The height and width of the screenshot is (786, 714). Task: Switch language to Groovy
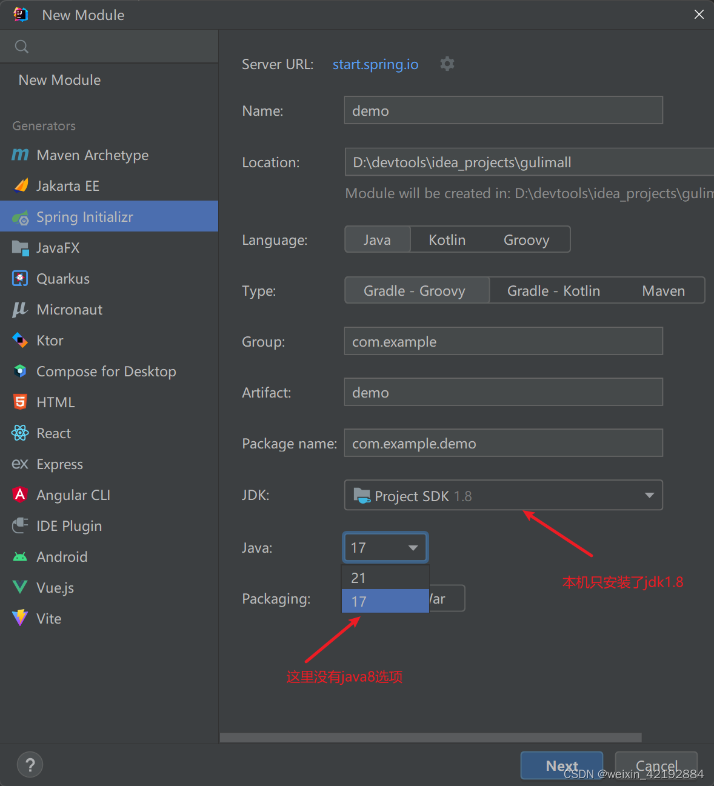tap(525, 239)
